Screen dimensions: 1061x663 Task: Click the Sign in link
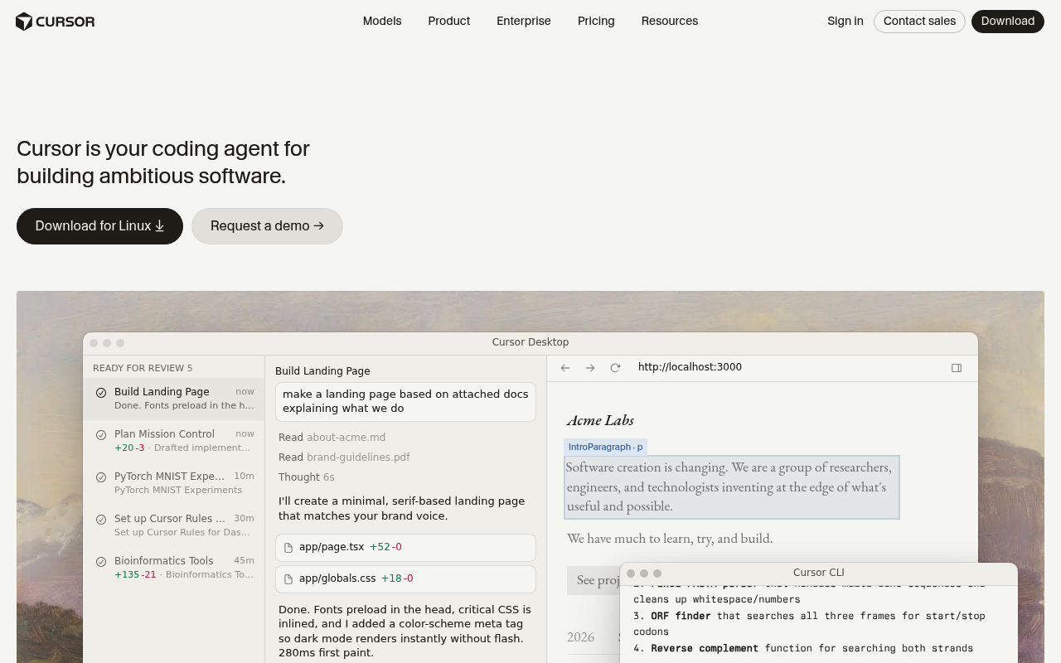coord(845,22)
